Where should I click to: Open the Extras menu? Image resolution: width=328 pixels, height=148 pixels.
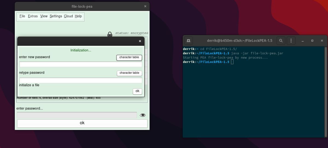(33, 16)
